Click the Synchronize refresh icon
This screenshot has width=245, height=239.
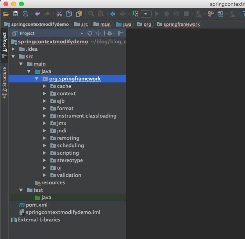25,14
